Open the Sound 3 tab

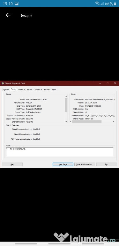point(38,90)
